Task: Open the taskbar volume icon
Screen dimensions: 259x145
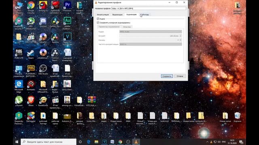Action: [219, 142]
